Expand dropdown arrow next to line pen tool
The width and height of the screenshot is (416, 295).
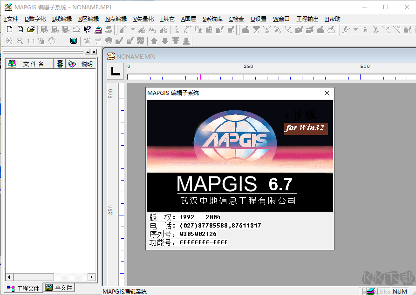(x=355, y=29)
